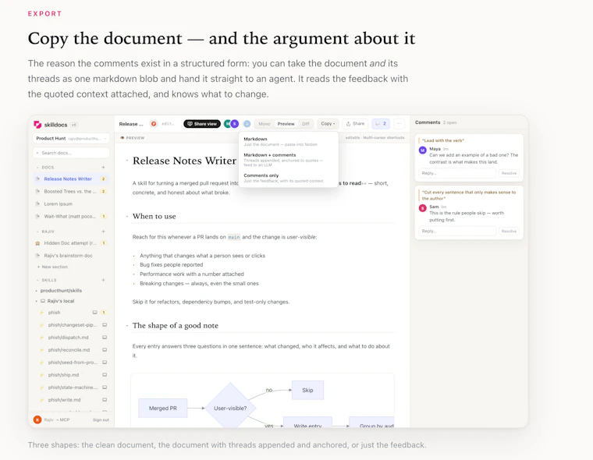Click the light blue avatar before Mono
The image size is (593, 460).
[x=247, y=124]
